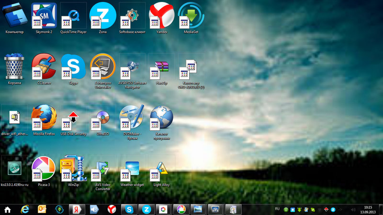Click the home Start button in taskbar

8,209
